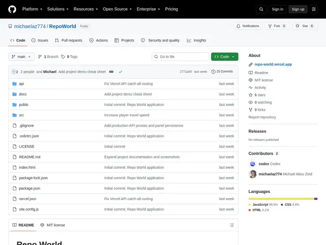Open the README outline list icon
The width and height of the screenshot is (326, 245).
point(232,225)
